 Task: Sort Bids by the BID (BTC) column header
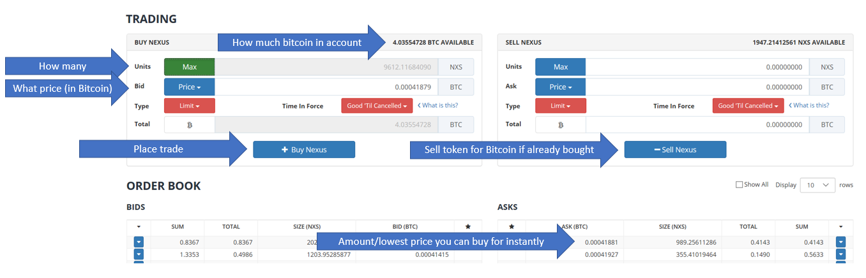pyautogui.click(x=406, y=226)
